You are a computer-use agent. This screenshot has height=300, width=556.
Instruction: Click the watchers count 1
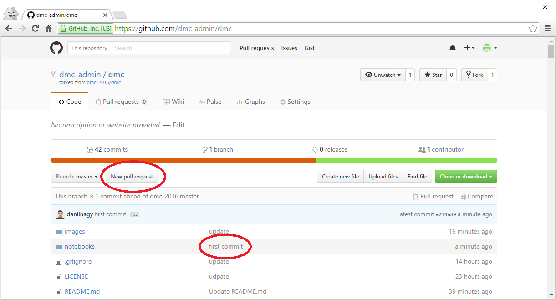410,75
